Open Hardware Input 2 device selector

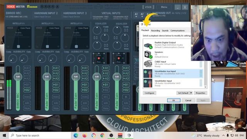42,17
